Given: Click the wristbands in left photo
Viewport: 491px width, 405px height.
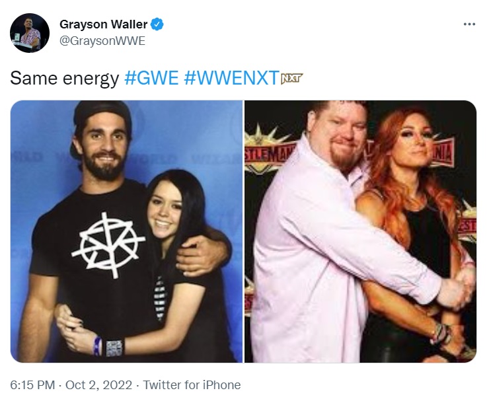Looking at the screenshot, I should point(108,347).
